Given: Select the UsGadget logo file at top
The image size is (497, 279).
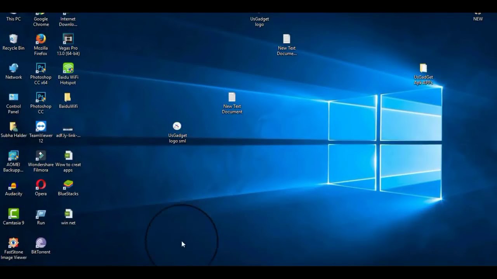Looking at the screenshot, I should coord(259,20).
